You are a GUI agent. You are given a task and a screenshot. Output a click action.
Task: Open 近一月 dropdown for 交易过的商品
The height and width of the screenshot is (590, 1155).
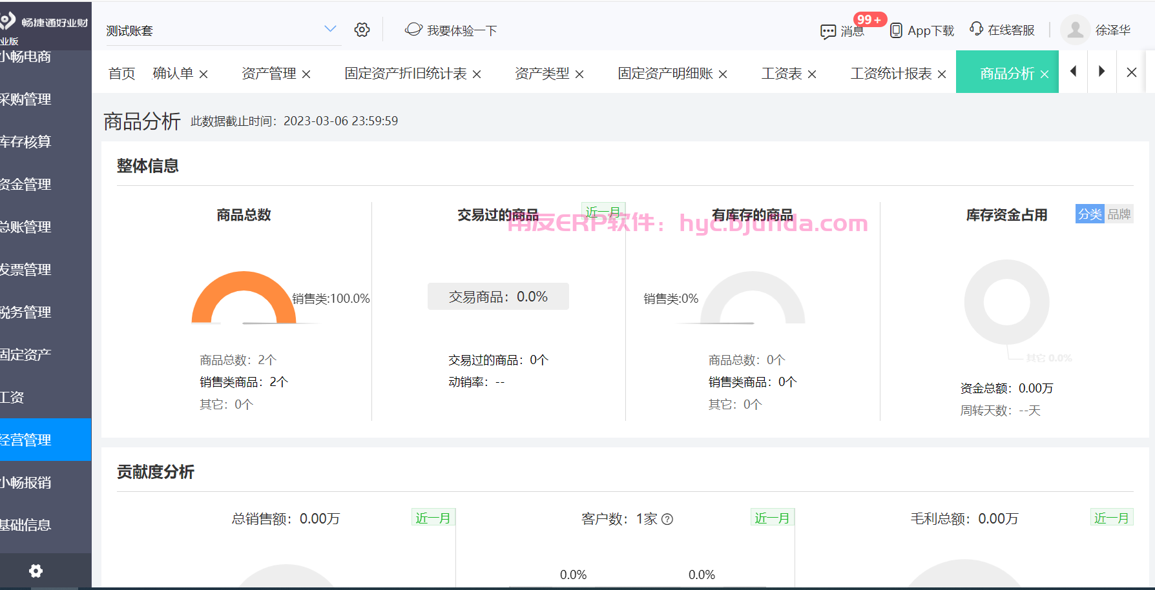[603, 212]
